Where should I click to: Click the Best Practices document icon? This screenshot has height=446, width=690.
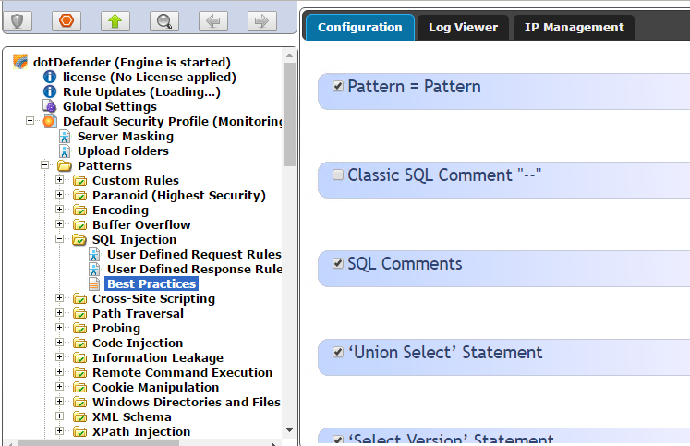click(94, 284)
